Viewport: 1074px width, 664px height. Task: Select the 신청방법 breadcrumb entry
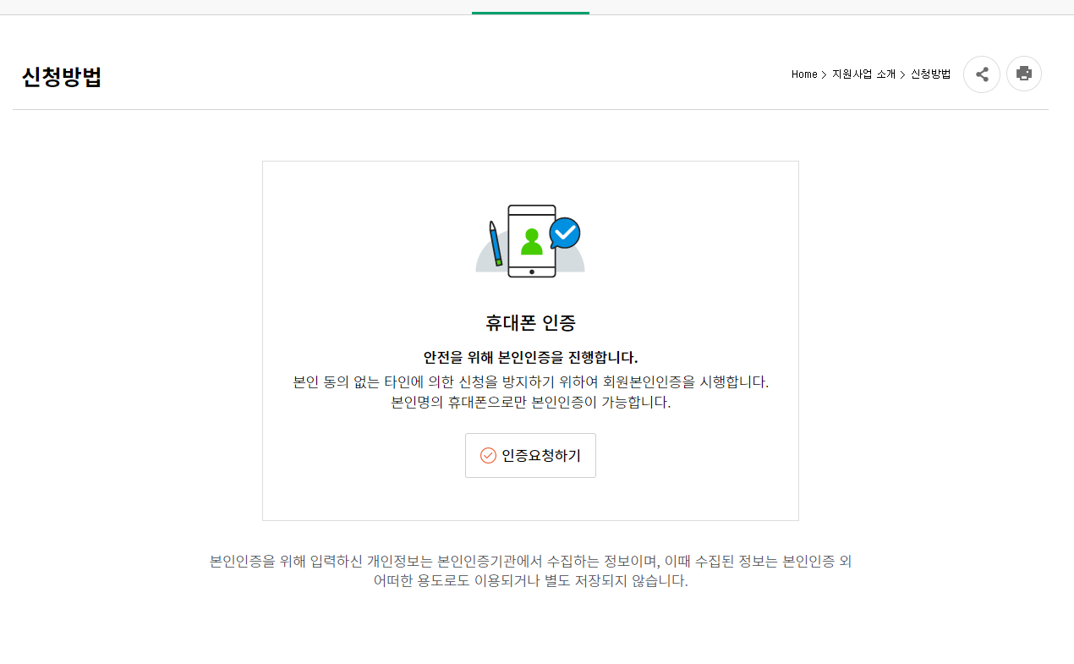coord(932,74)
